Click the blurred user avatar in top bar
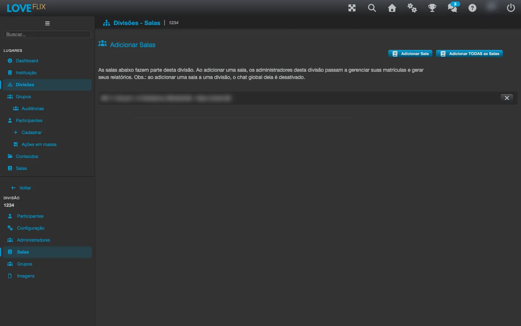 (x=492, y=7)
